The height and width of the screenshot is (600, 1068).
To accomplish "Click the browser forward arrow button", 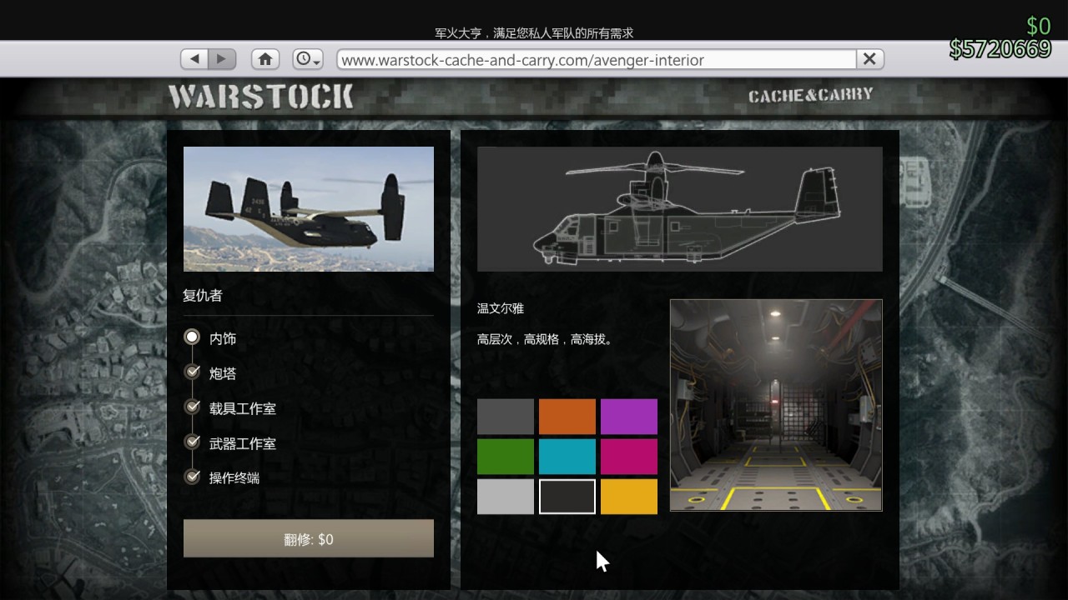I will pyautogui.click(x=222, y=59).
